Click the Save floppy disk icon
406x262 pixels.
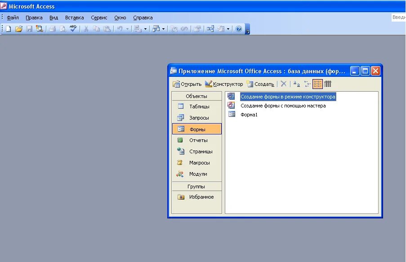tap(29, 29)
